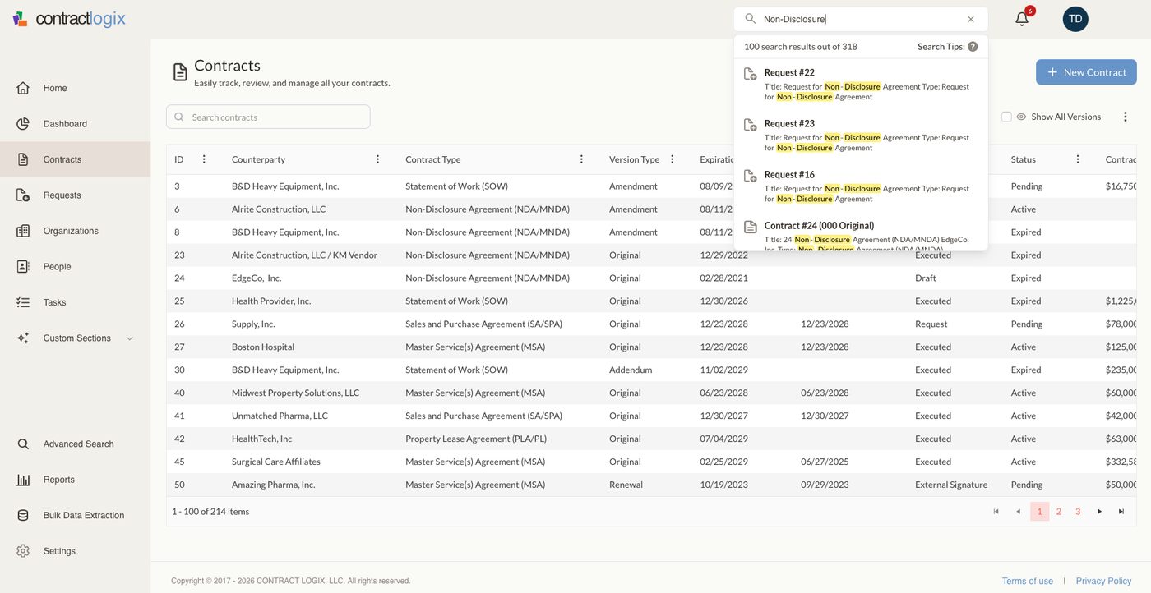Click the People contact icon
1151x593 pixels.
[x=23, y=267]
